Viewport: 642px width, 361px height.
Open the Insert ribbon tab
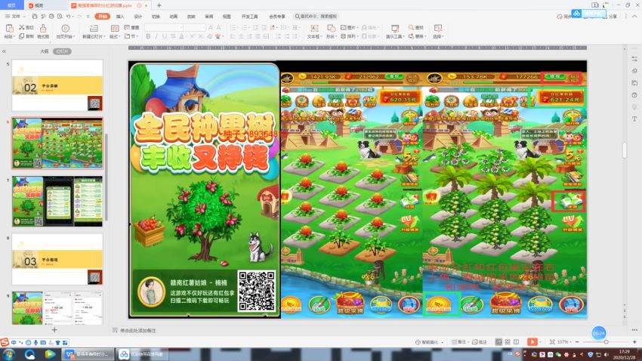120,17
